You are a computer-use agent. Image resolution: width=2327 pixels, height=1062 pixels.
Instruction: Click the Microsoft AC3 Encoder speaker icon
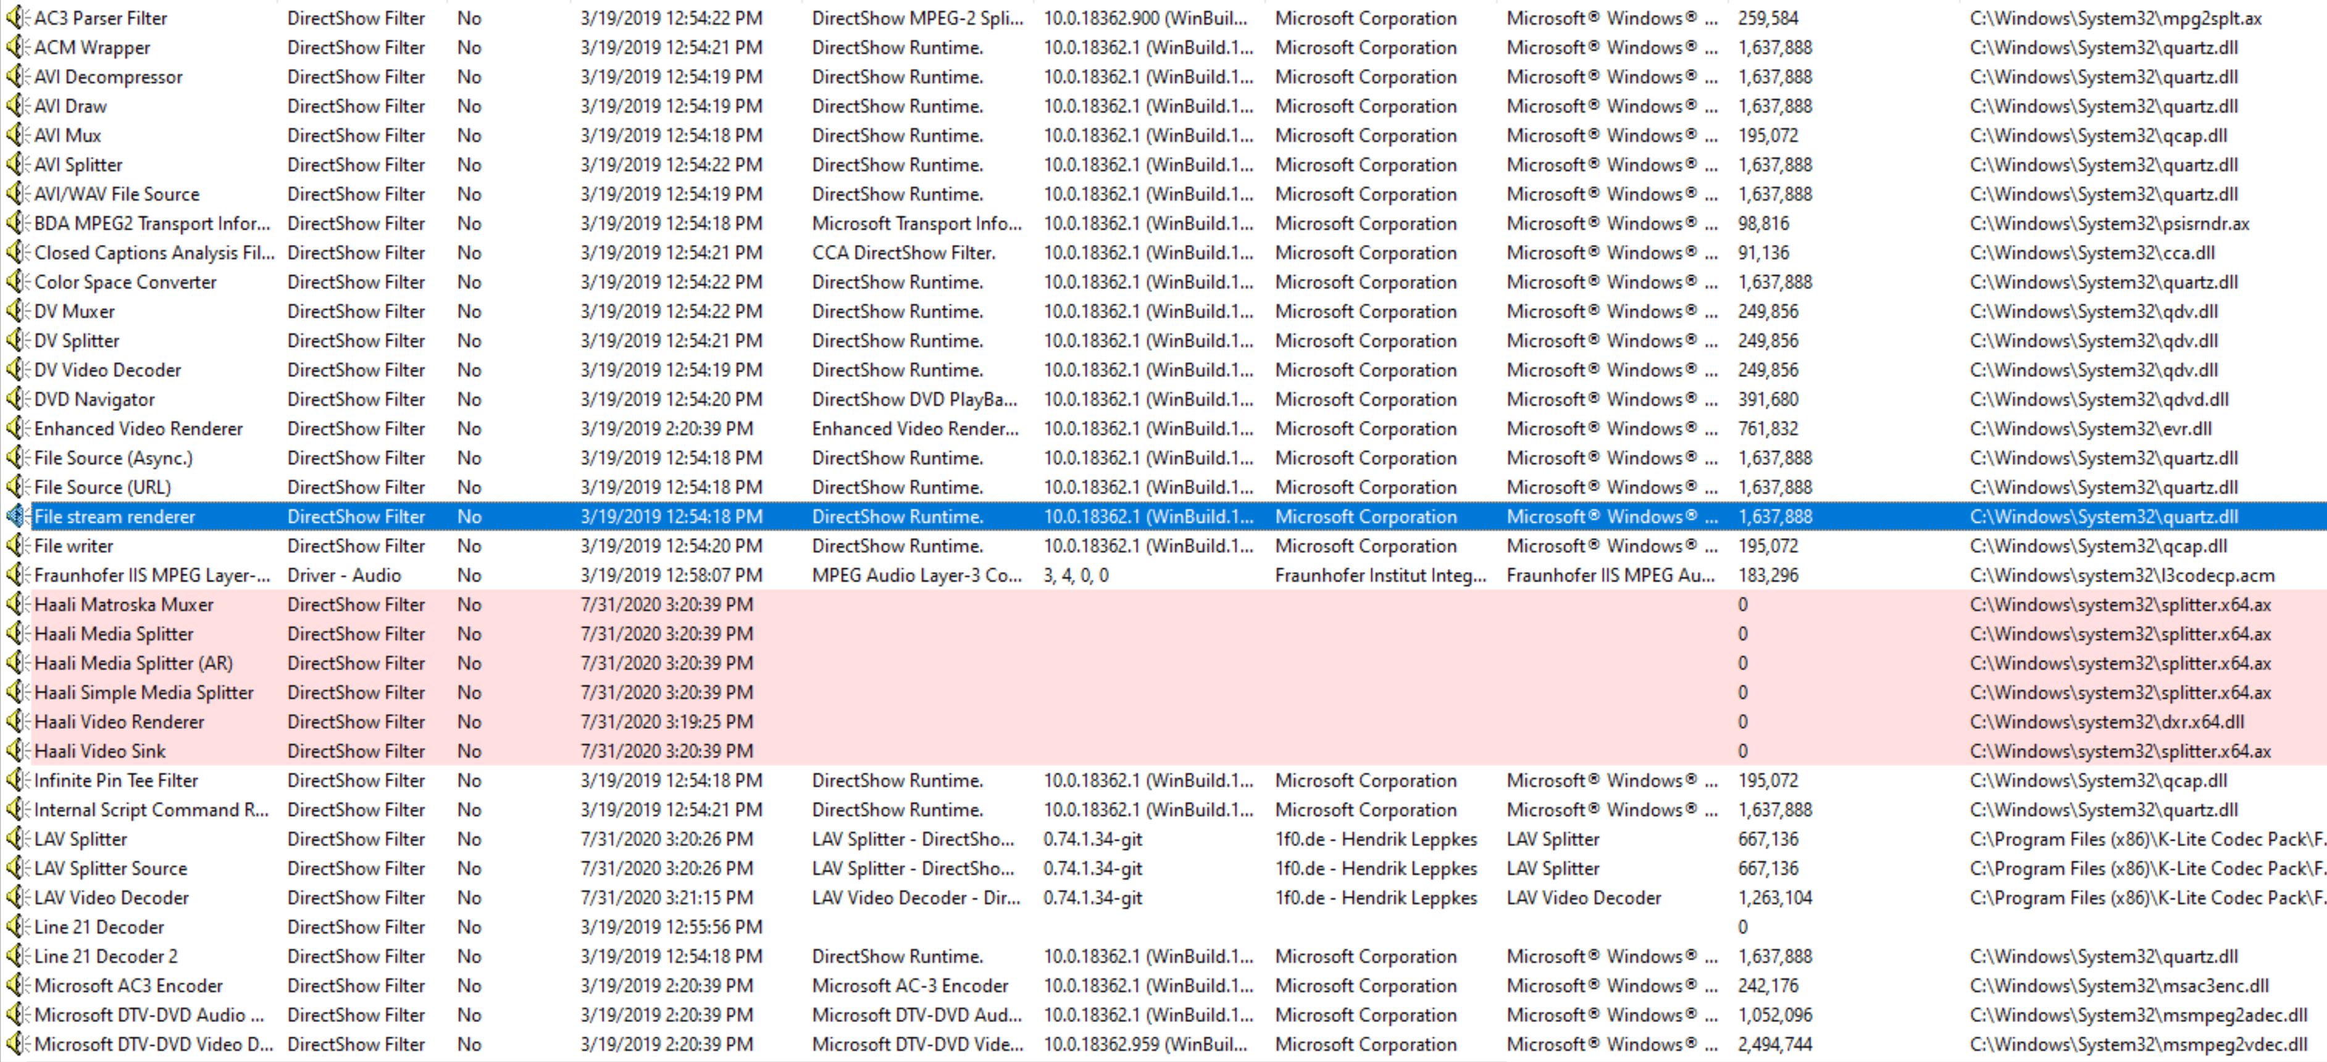click(x=16, y=985)
